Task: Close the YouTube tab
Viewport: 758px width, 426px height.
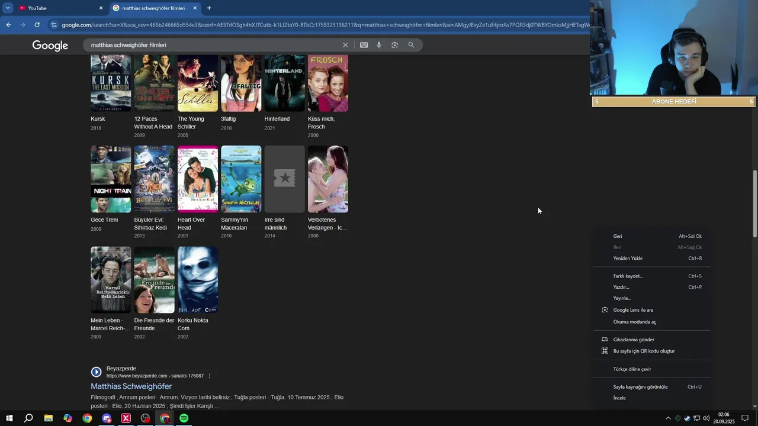Action: coord(101,8)
